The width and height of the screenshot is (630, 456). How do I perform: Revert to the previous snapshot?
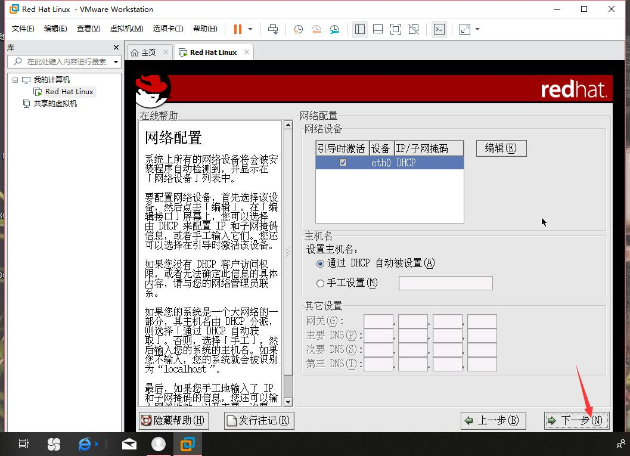click(316, 29)
